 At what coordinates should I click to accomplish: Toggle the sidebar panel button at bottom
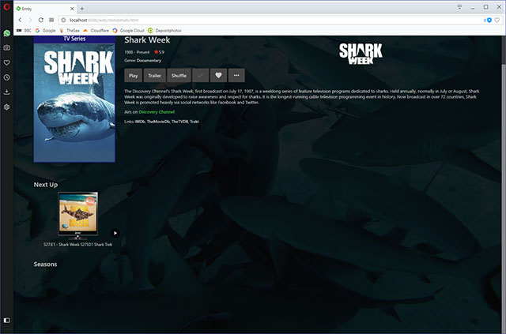7,320
